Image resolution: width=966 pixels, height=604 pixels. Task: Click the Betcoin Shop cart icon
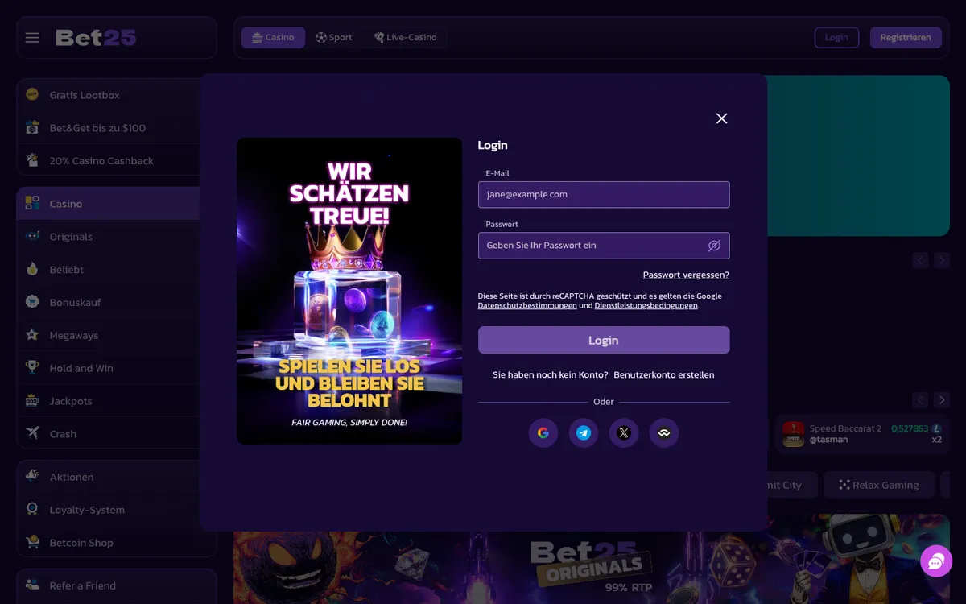click(32, 543)
